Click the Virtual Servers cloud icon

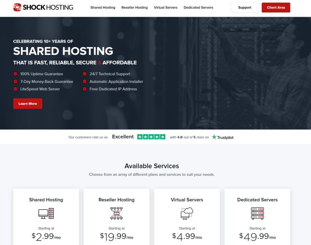(x=187, y=213)
